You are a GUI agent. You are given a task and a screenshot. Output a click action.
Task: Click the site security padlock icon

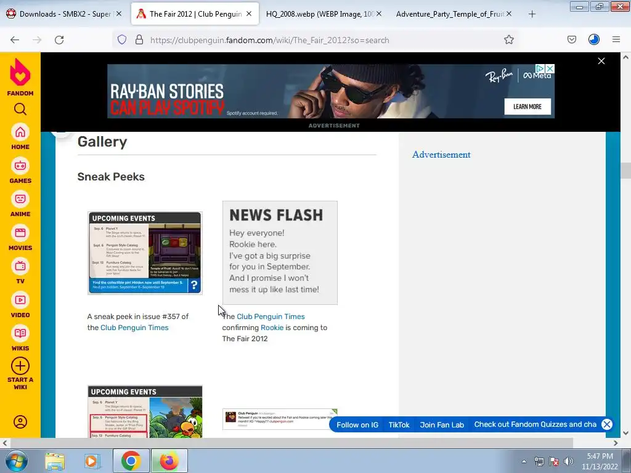coord(139,39)
